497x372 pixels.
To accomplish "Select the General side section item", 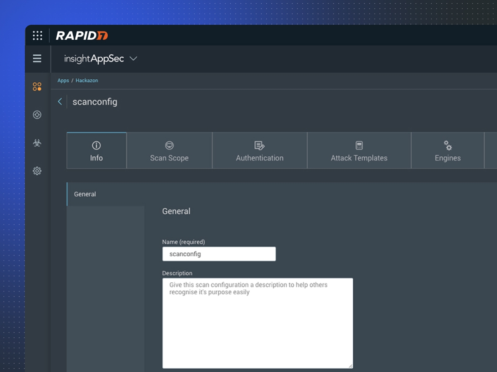I will [x=106, y=194].
